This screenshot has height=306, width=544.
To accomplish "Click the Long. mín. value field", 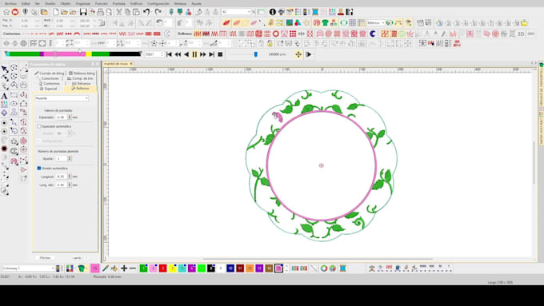I will (x=62, y=185).
